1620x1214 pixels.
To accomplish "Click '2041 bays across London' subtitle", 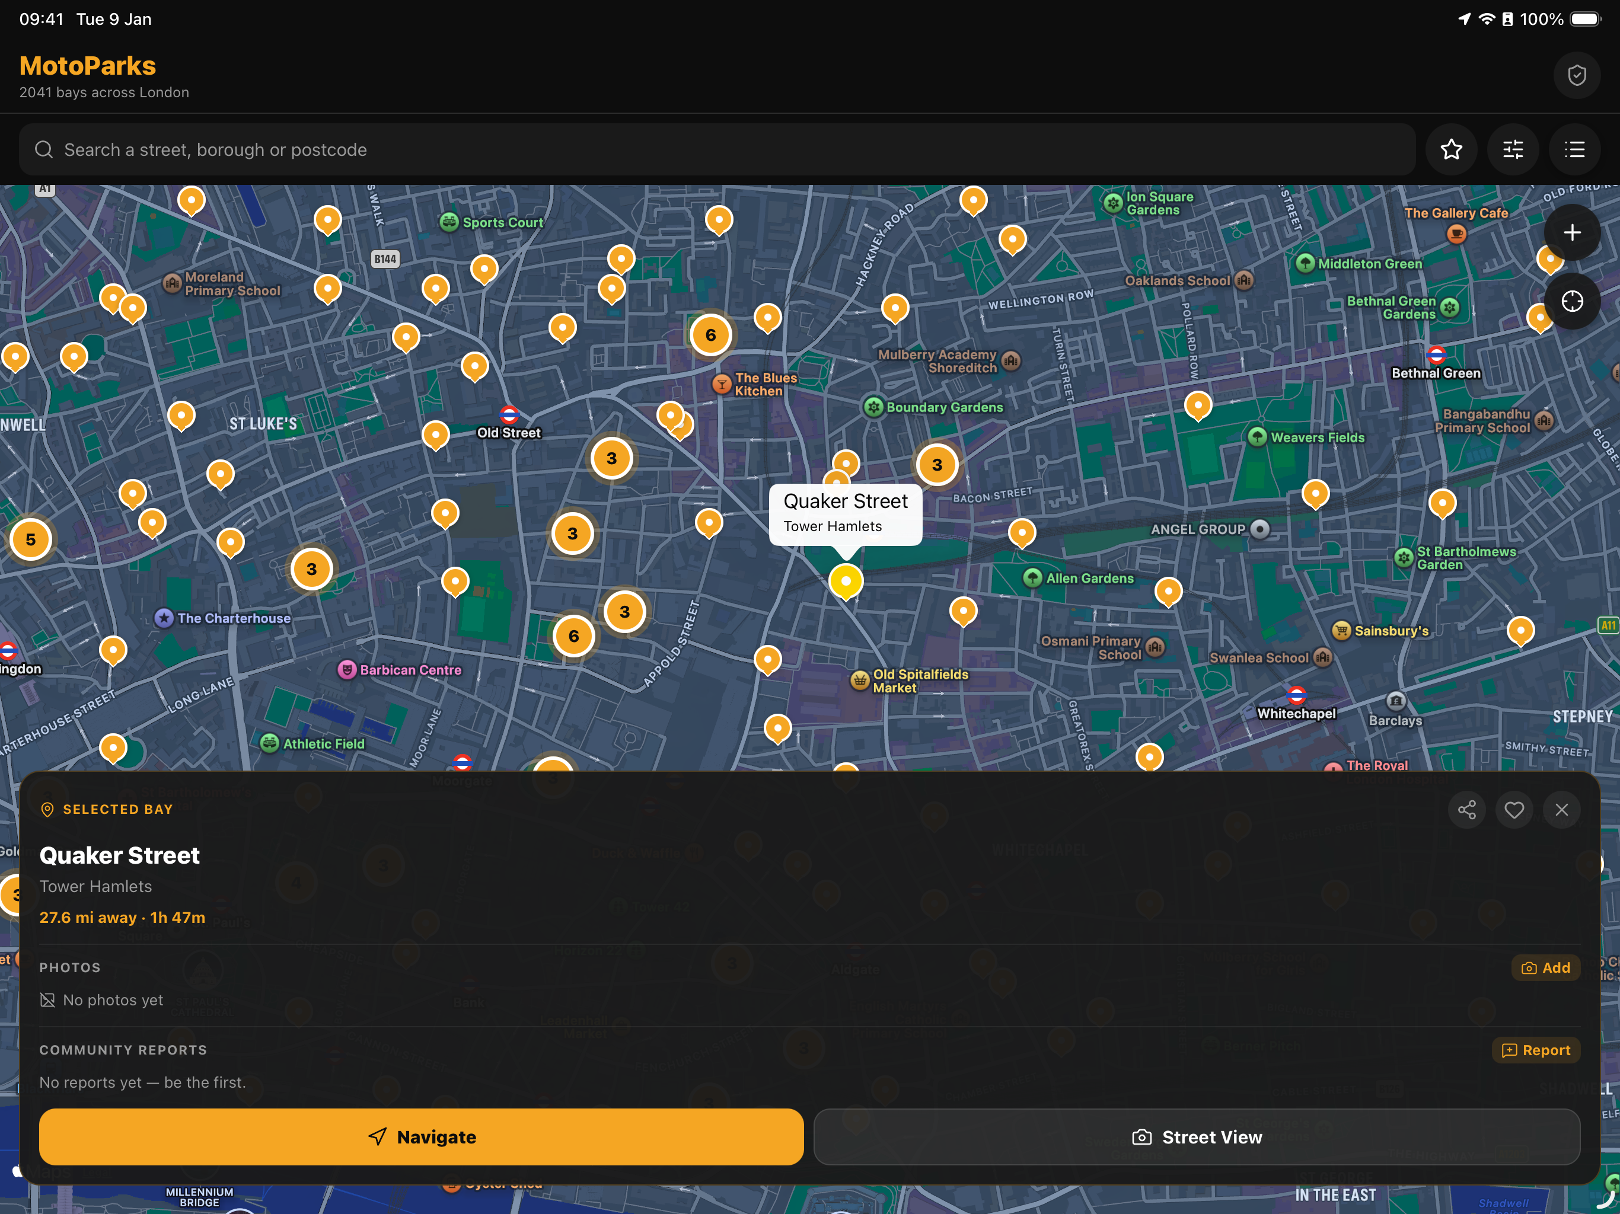I will pos(104,92).
